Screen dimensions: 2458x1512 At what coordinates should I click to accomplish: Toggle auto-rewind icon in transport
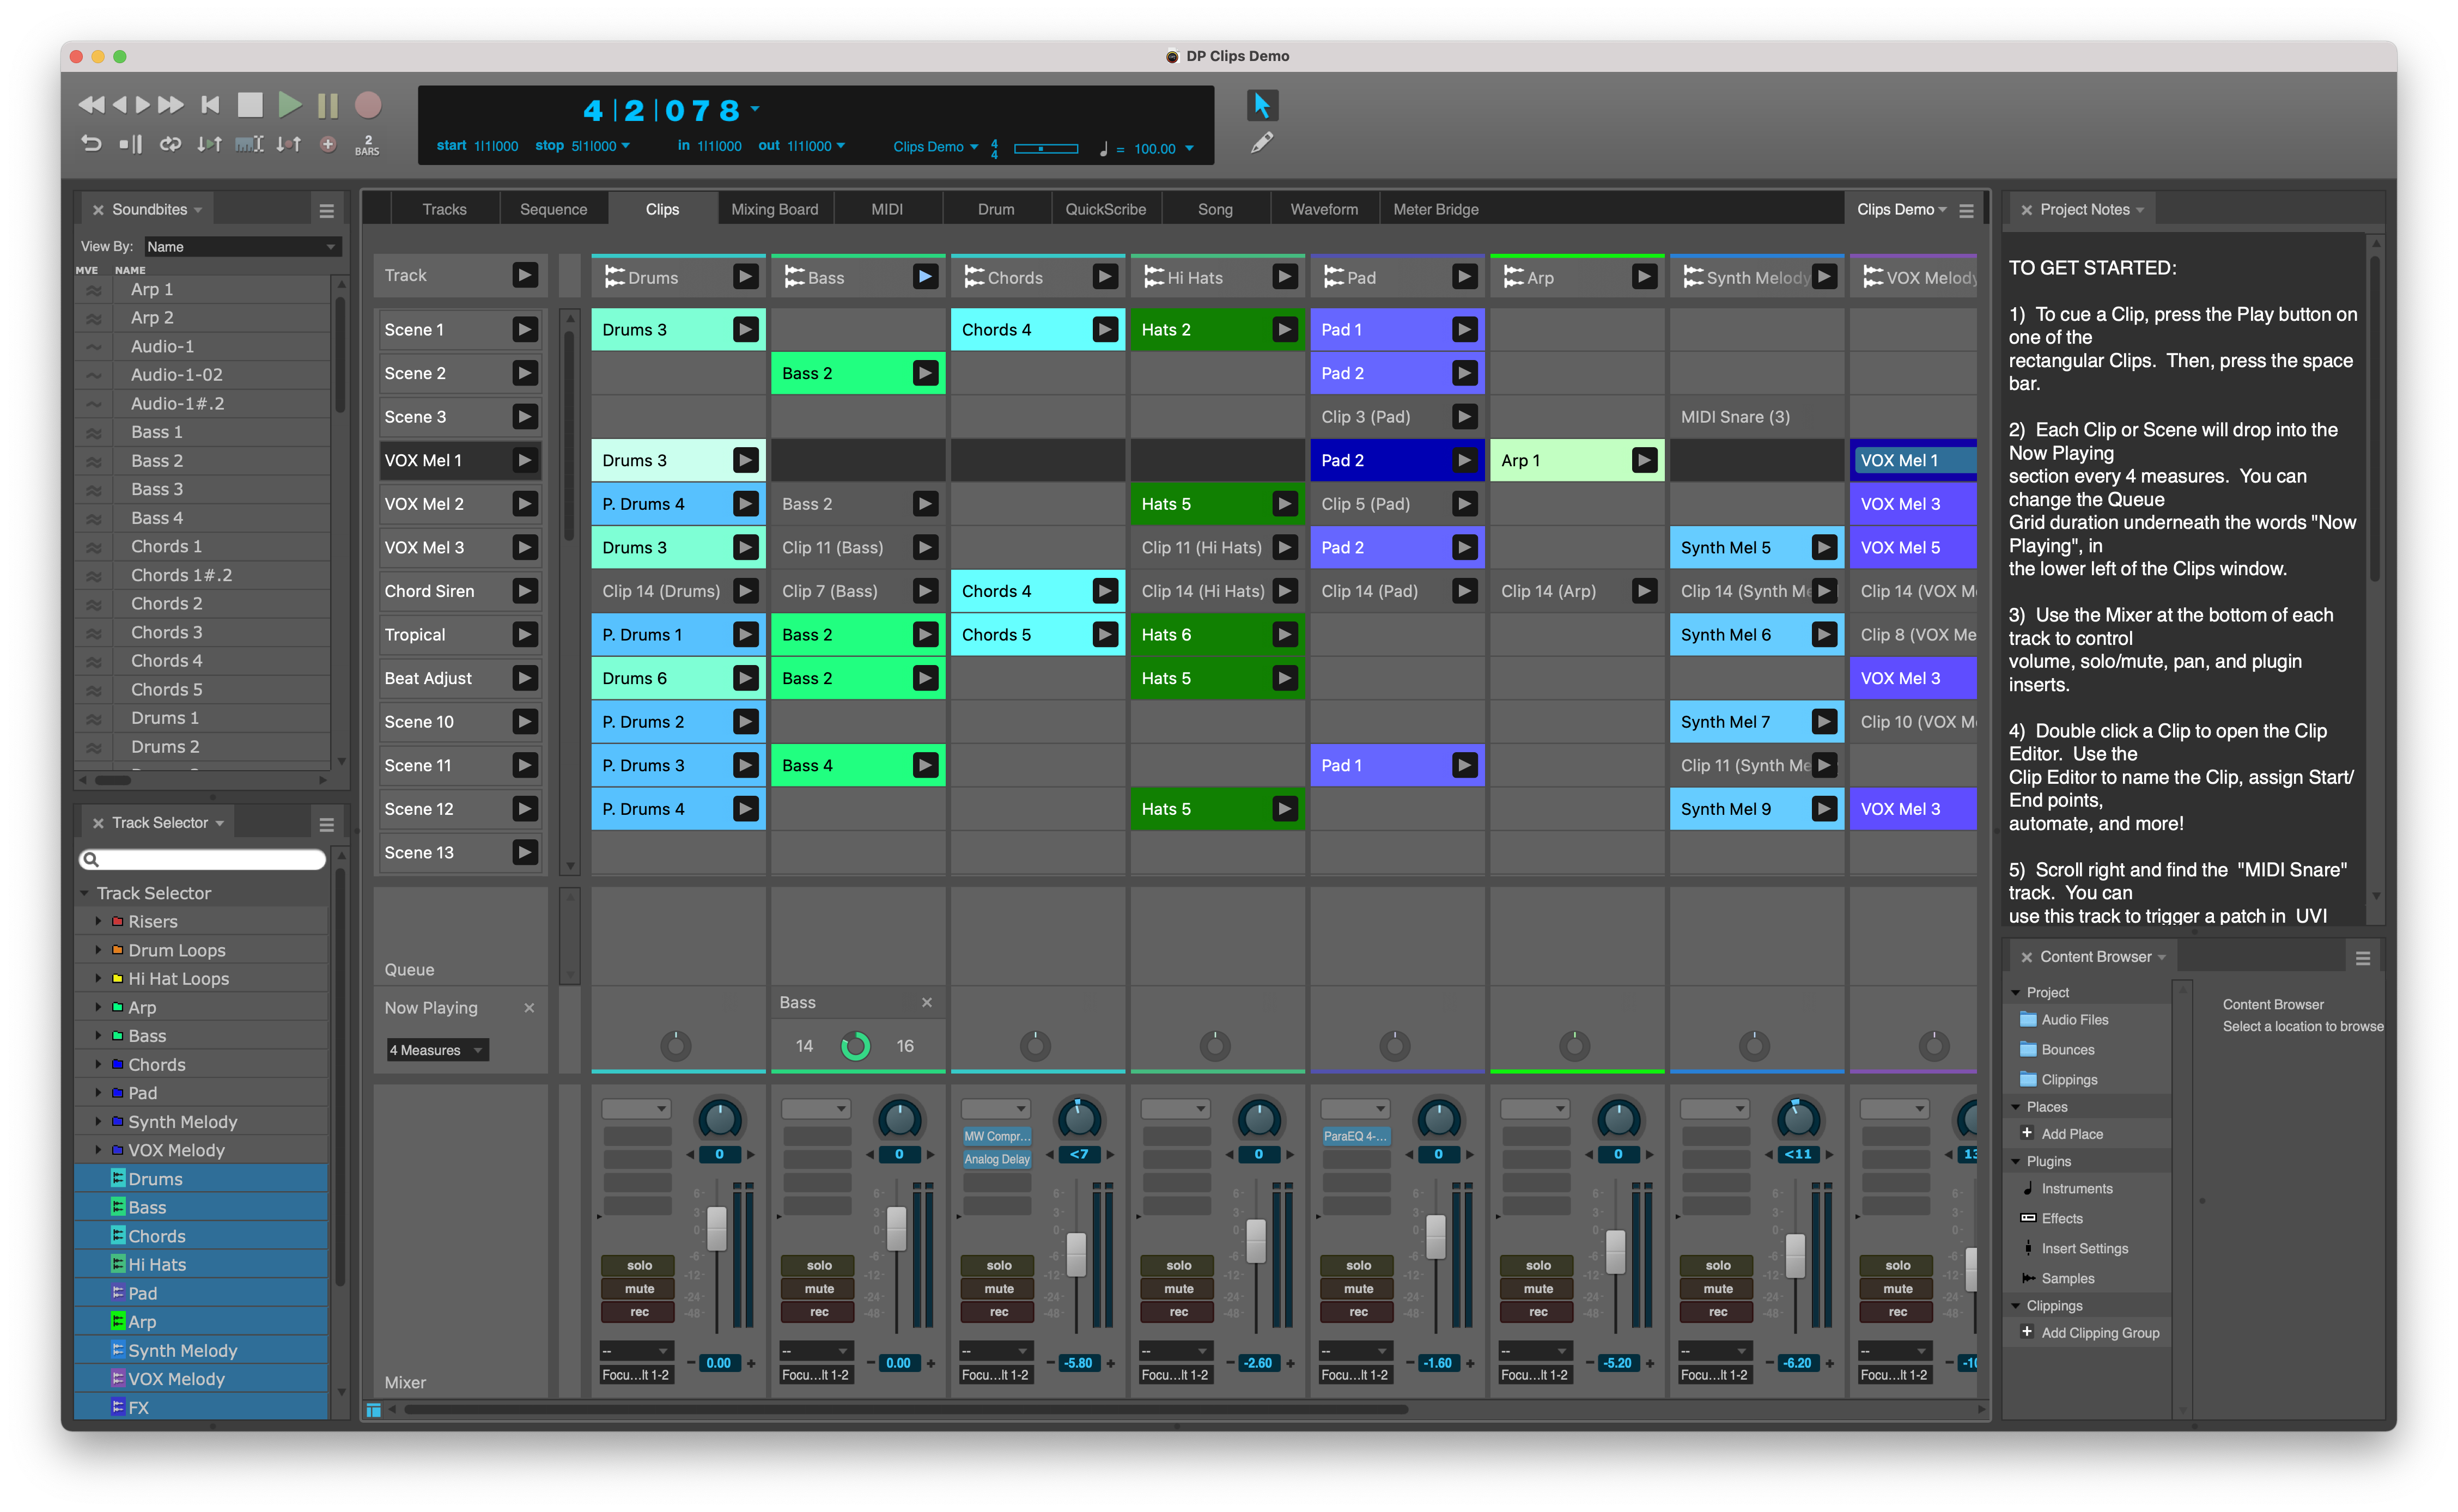coord(90,144)
